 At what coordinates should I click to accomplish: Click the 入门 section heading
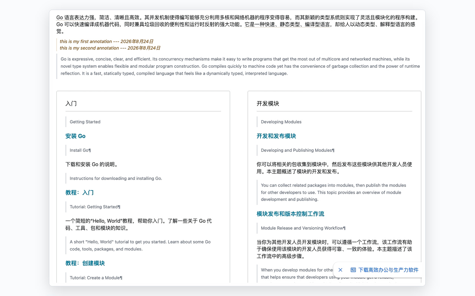(71, 104)
